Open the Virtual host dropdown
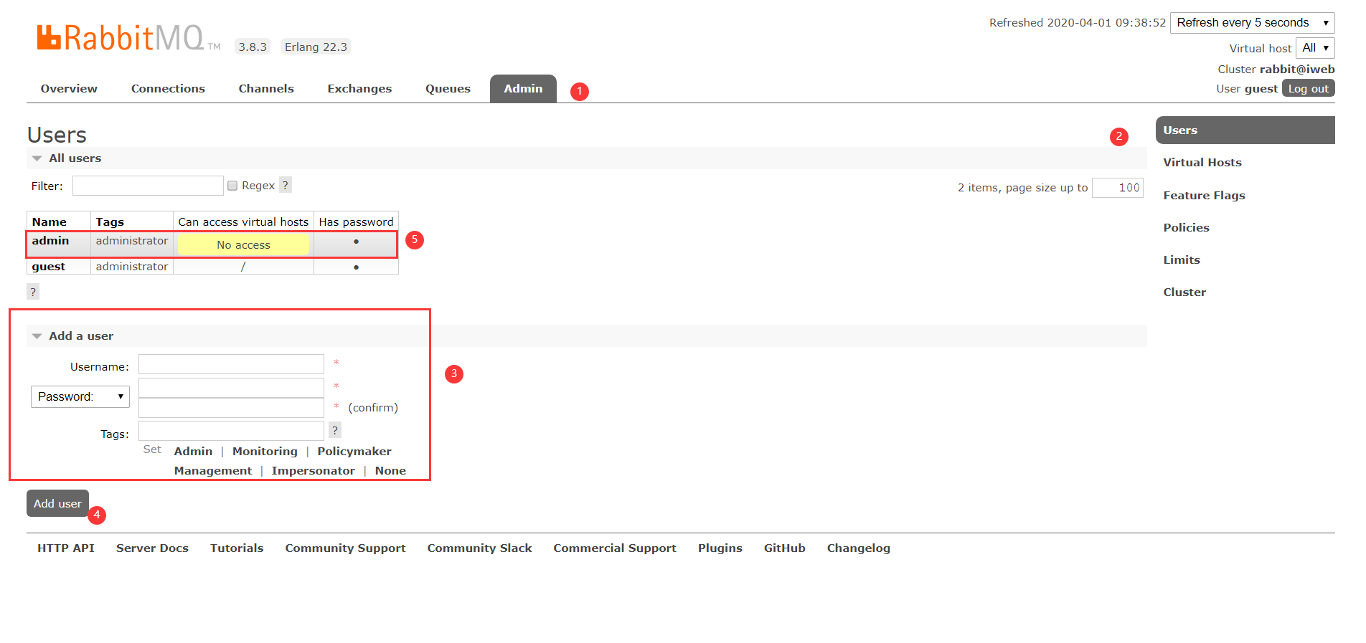This screenshot has height=643, width=1366. tap(1315, 48)
